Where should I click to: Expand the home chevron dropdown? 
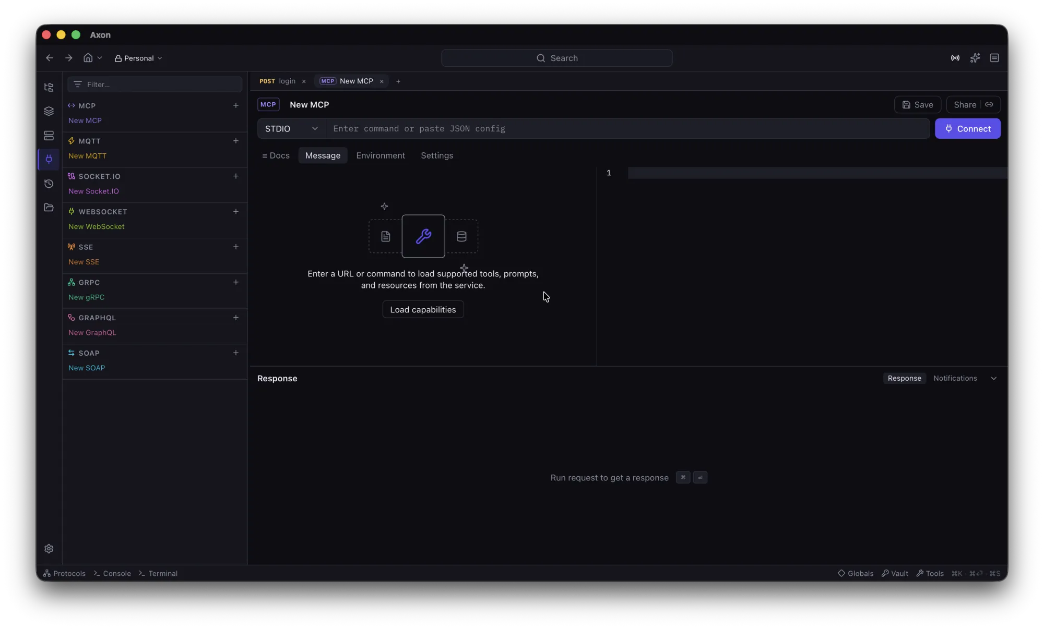click(100, 58)
